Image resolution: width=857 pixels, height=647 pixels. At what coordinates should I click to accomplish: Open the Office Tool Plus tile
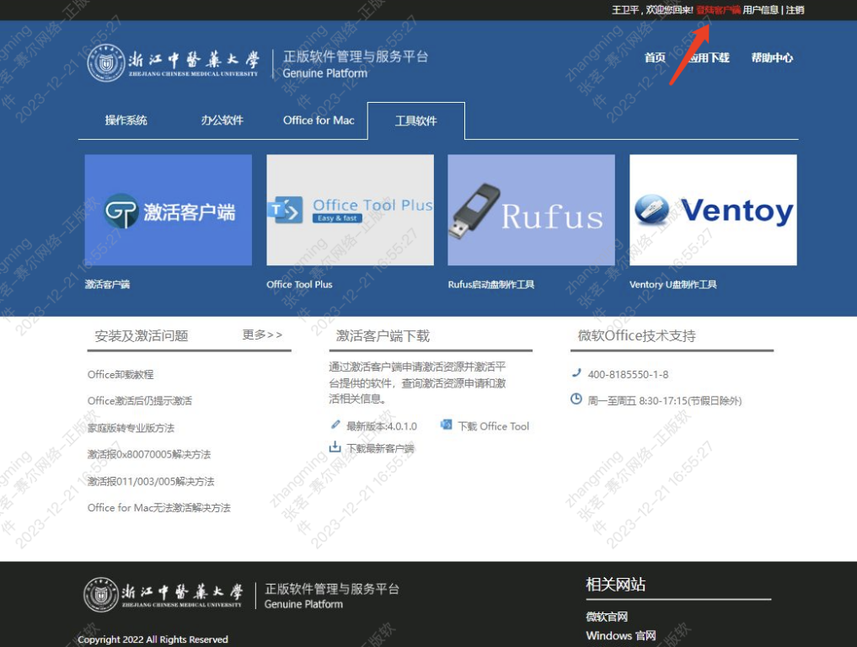[x=350, y=210]
